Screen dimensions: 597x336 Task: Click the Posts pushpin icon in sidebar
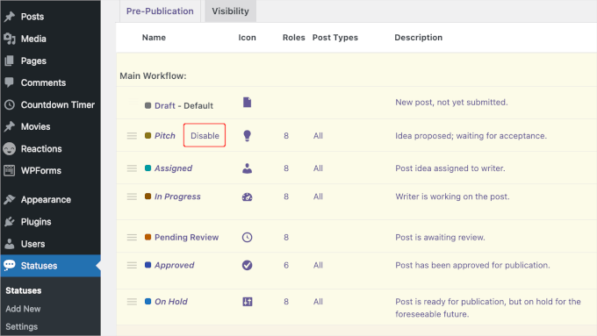point(10,17)
